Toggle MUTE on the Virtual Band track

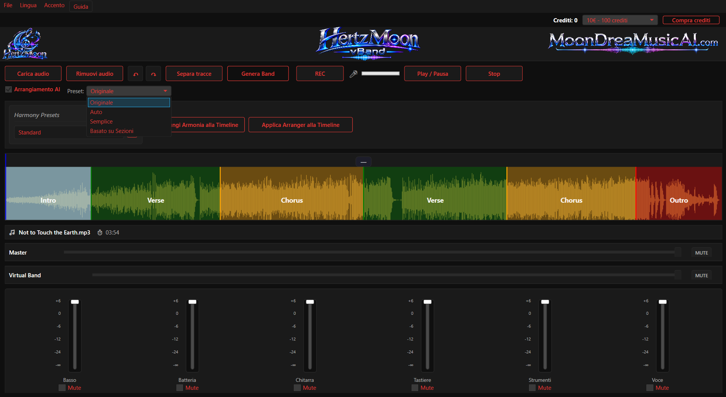[x=701, y=275]
